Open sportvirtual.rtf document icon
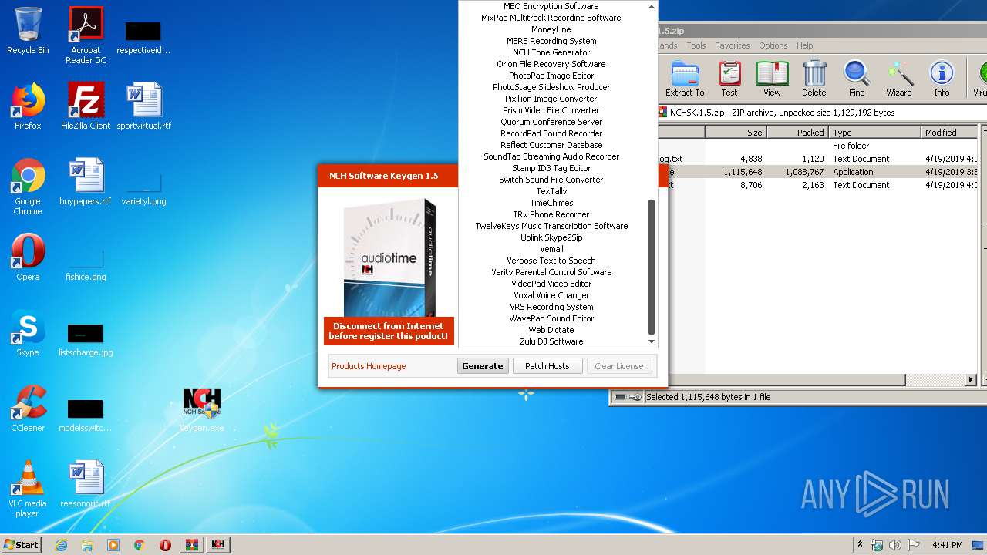The image size is (987, 555). [144, 106]
